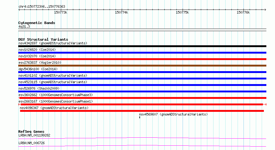Open the dgv5436n100 (Coe2014) label
275x150 pixels.
point(38,69)
